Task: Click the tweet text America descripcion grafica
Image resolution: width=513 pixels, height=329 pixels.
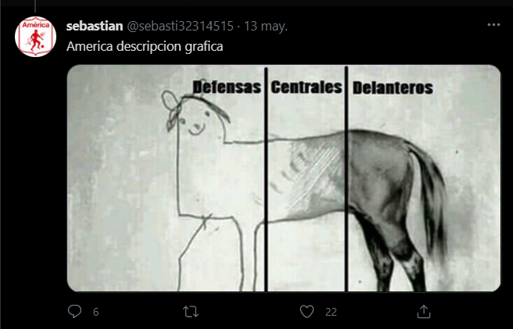Action: (x=145, y=46)
